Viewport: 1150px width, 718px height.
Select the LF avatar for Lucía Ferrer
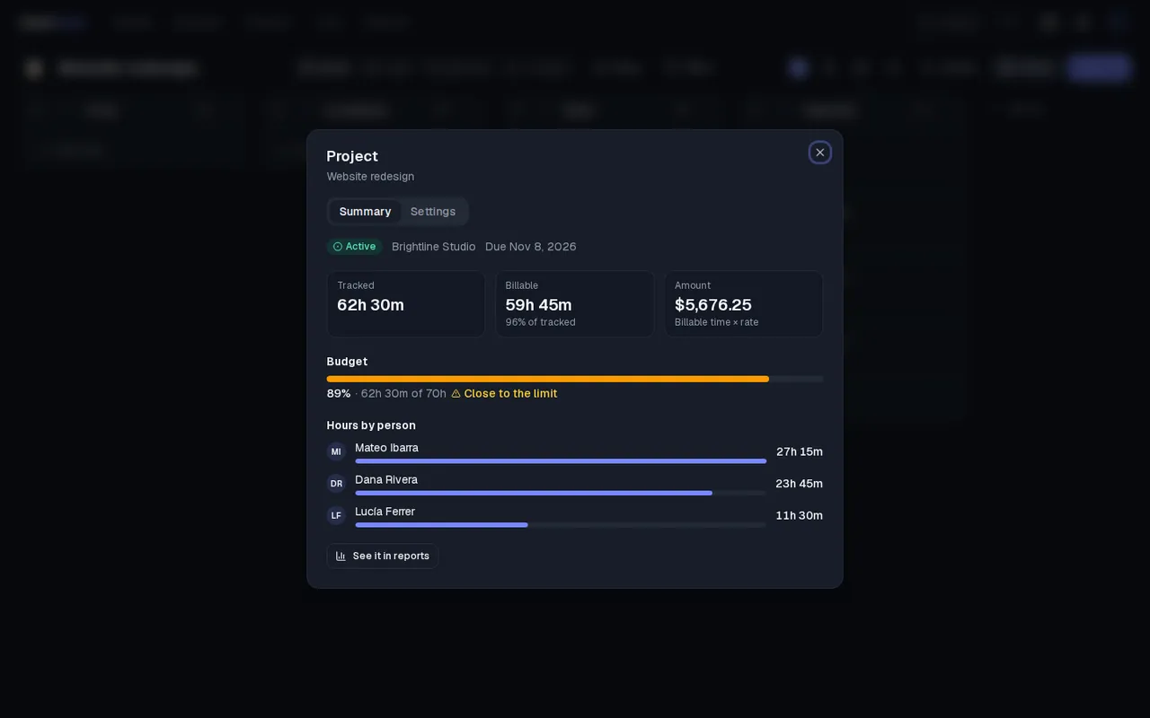(x=336, y=515)
